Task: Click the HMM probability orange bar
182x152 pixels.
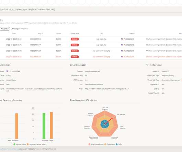Action: (17, 126)
